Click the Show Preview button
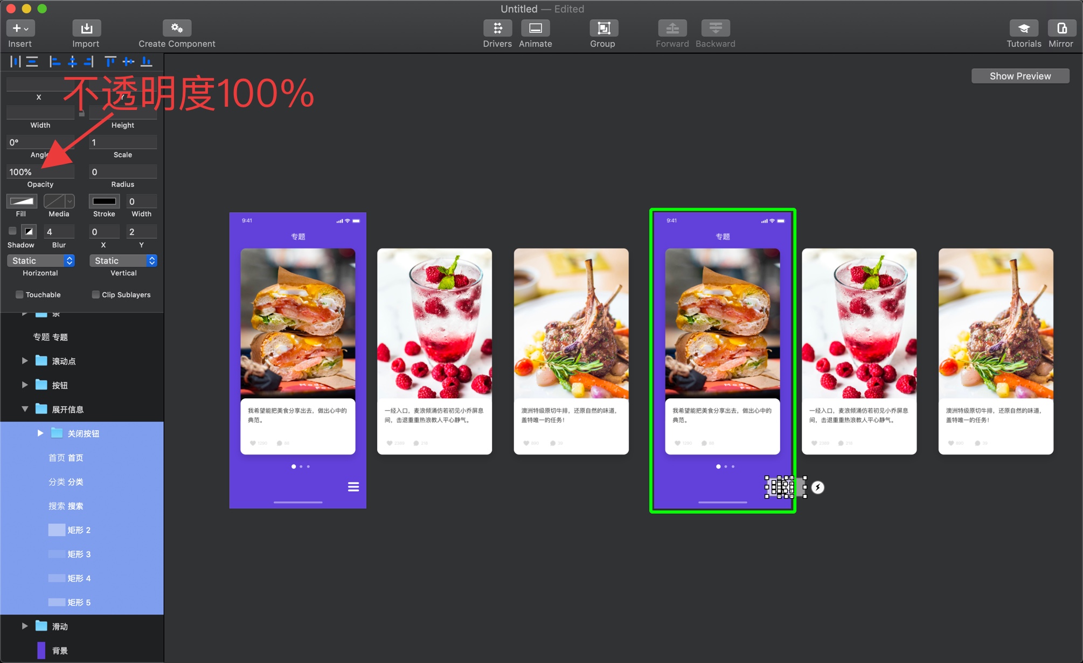This screenshot has height=663, width=1083. tap(1020, 76)
